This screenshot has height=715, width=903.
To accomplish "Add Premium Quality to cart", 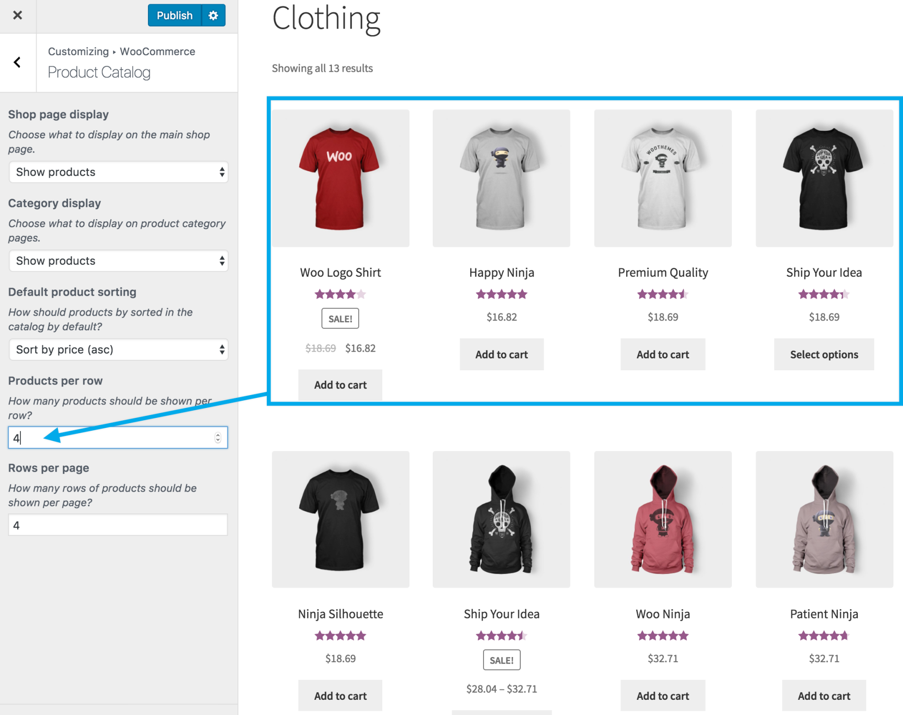I will click(662, 354).
